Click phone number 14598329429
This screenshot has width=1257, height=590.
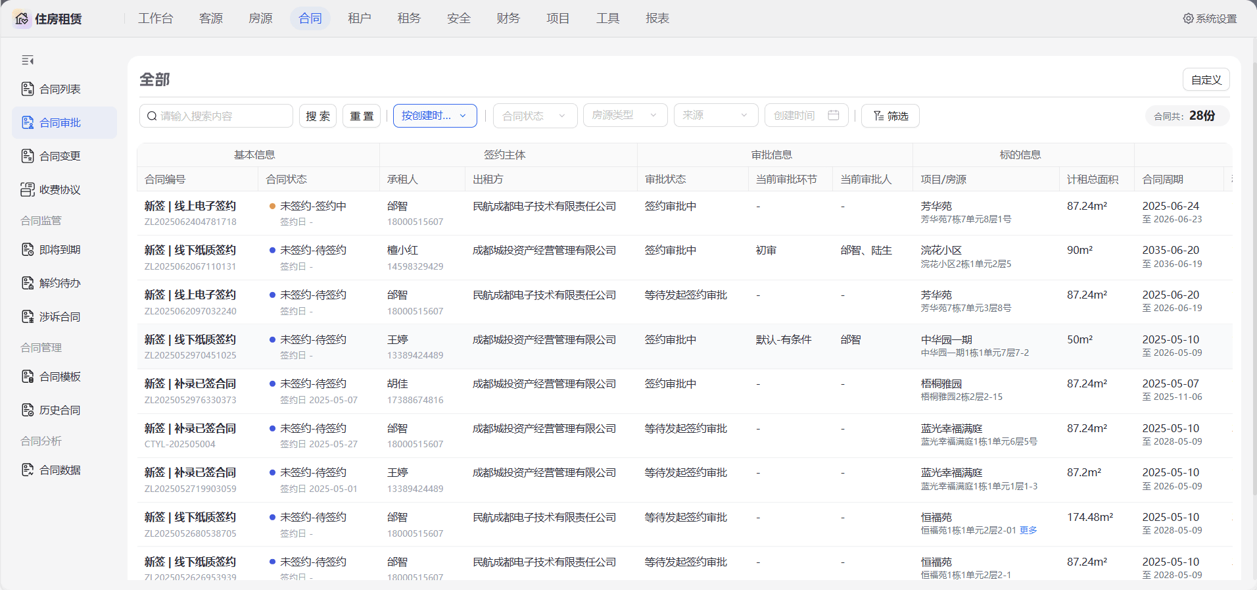(x=415, y=266)
